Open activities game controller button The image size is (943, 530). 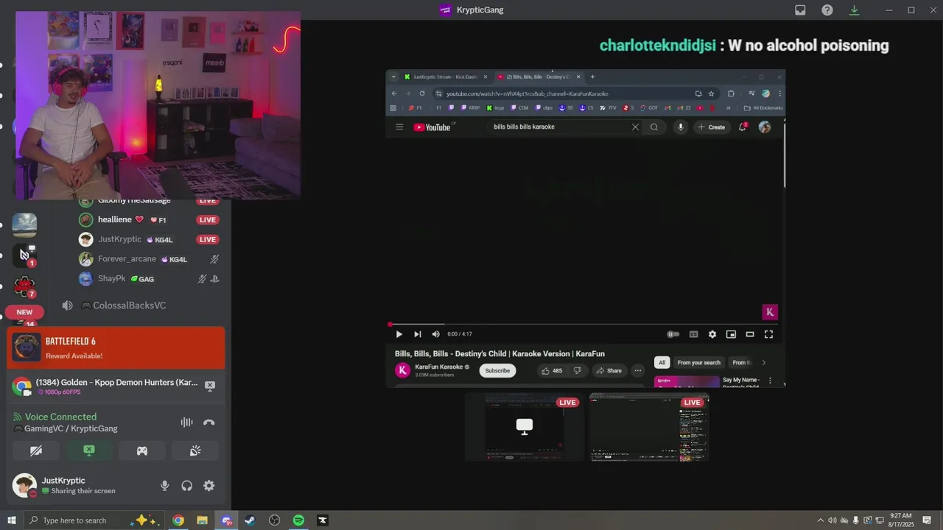click(x=142, y=451)
